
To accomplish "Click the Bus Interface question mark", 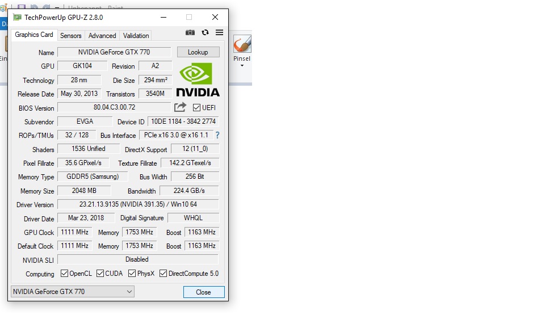I will (x=217, y=135).
